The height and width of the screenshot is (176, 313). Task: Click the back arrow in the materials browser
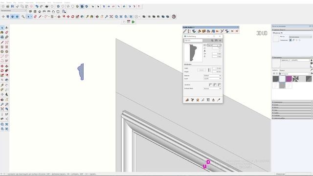(x=274, y=74)
